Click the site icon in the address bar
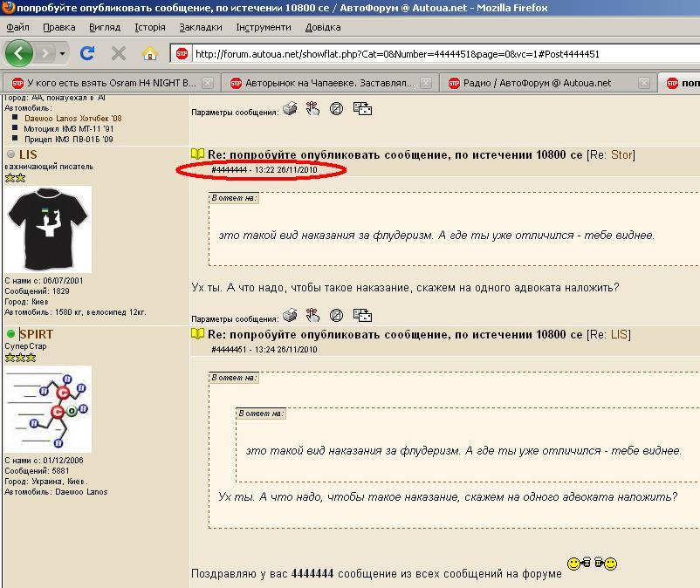 (x=182, y=54)
